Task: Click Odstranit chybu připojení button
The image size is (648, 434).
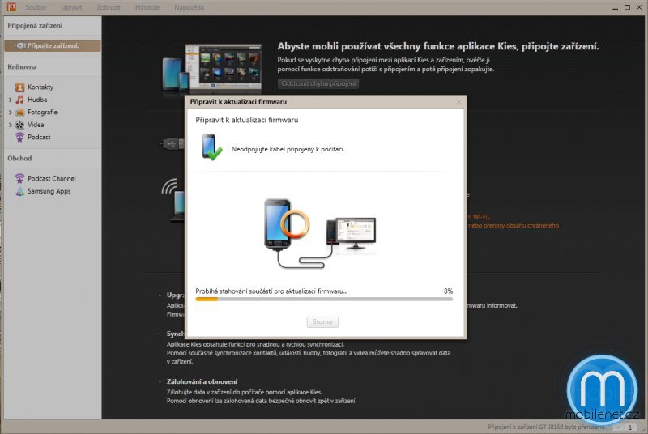Action: 318,83
